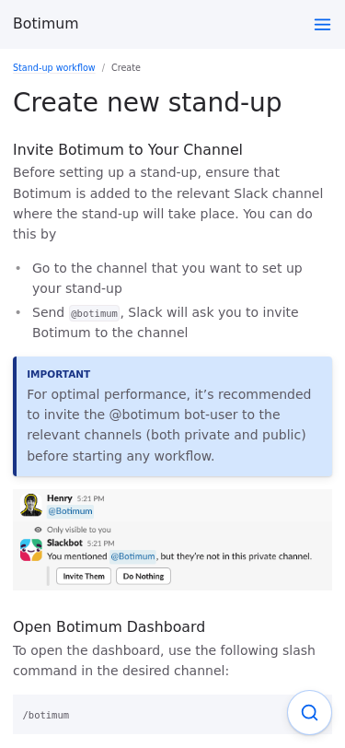The image size is (345, 748).
Task: Click the Botimum site title
Action: coord(46,23)
